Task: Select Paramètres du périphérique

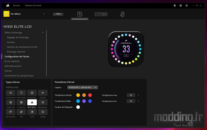Action: [19, 76]
